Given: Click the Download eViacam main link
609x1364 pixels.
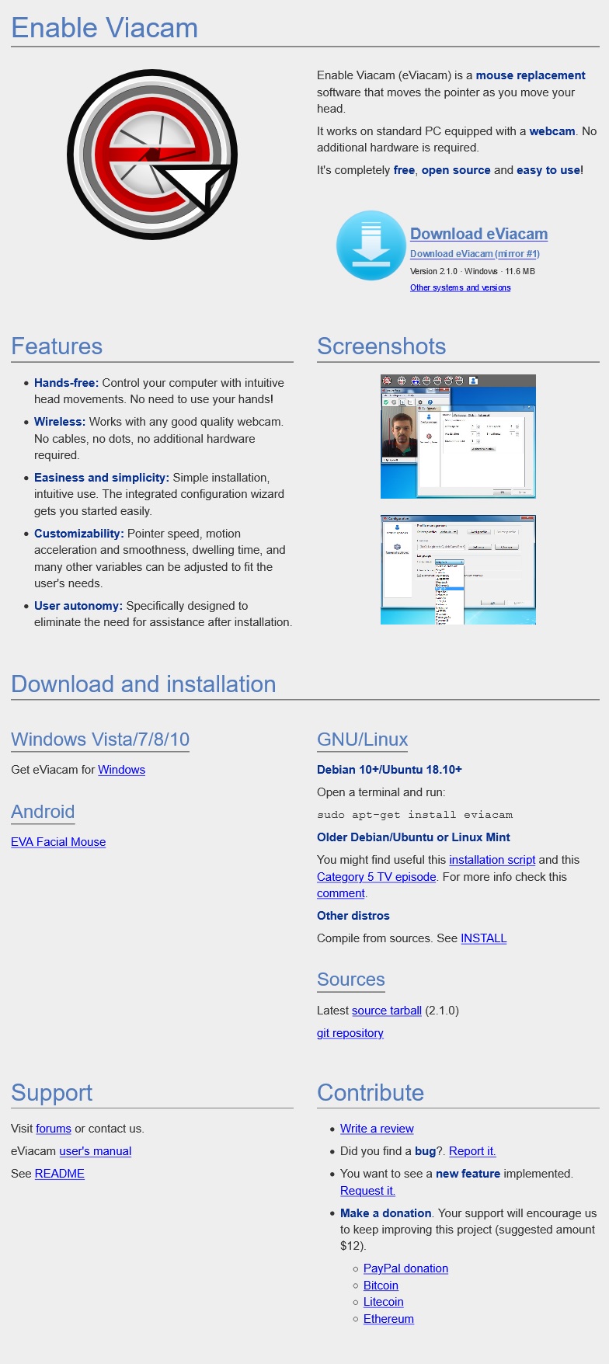Looking at the screenshot, I should tap(478, 234).
